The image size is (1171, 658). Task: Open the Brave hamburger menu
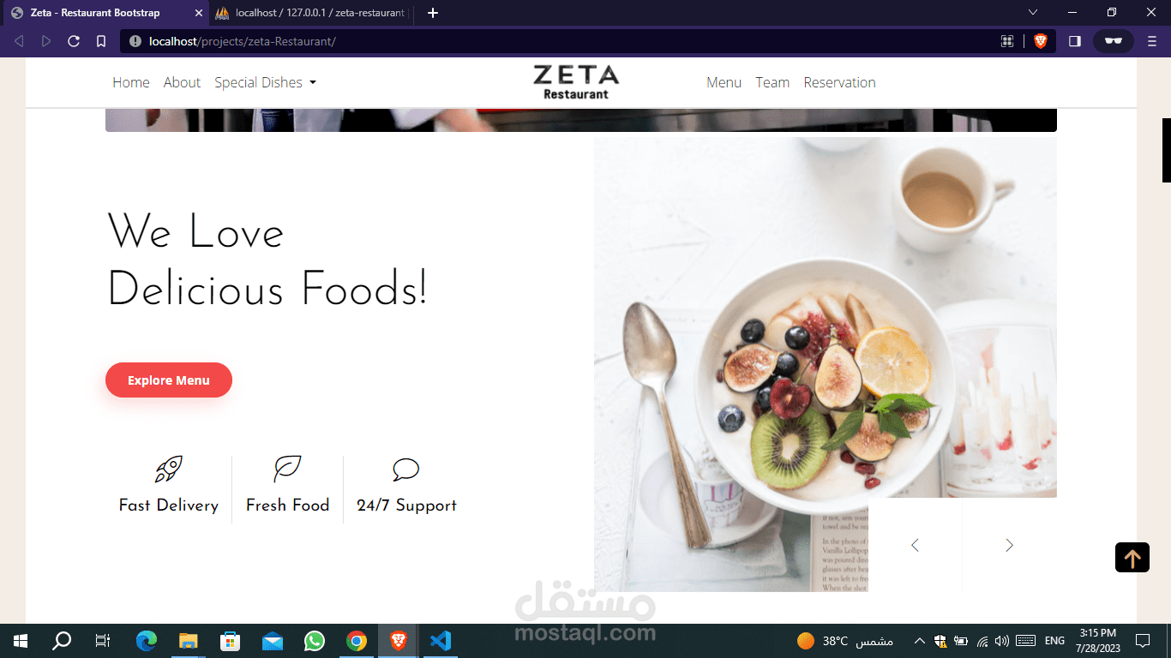pos(1152,41)
